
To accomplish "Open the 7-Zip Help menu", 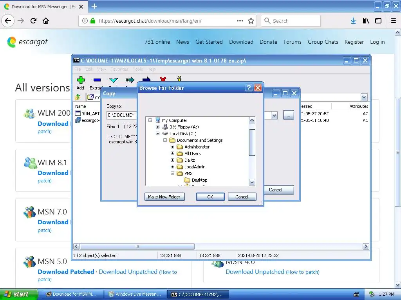I will pos(152,69).
